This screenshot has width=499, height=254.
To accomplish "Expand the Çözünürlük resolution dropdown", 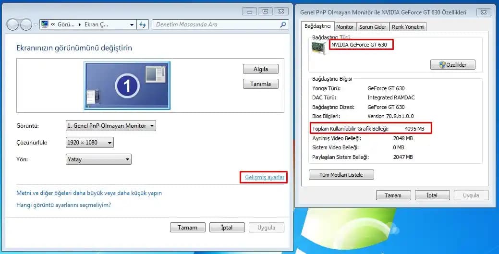I will pyautogui.click(x=89, y=143).
